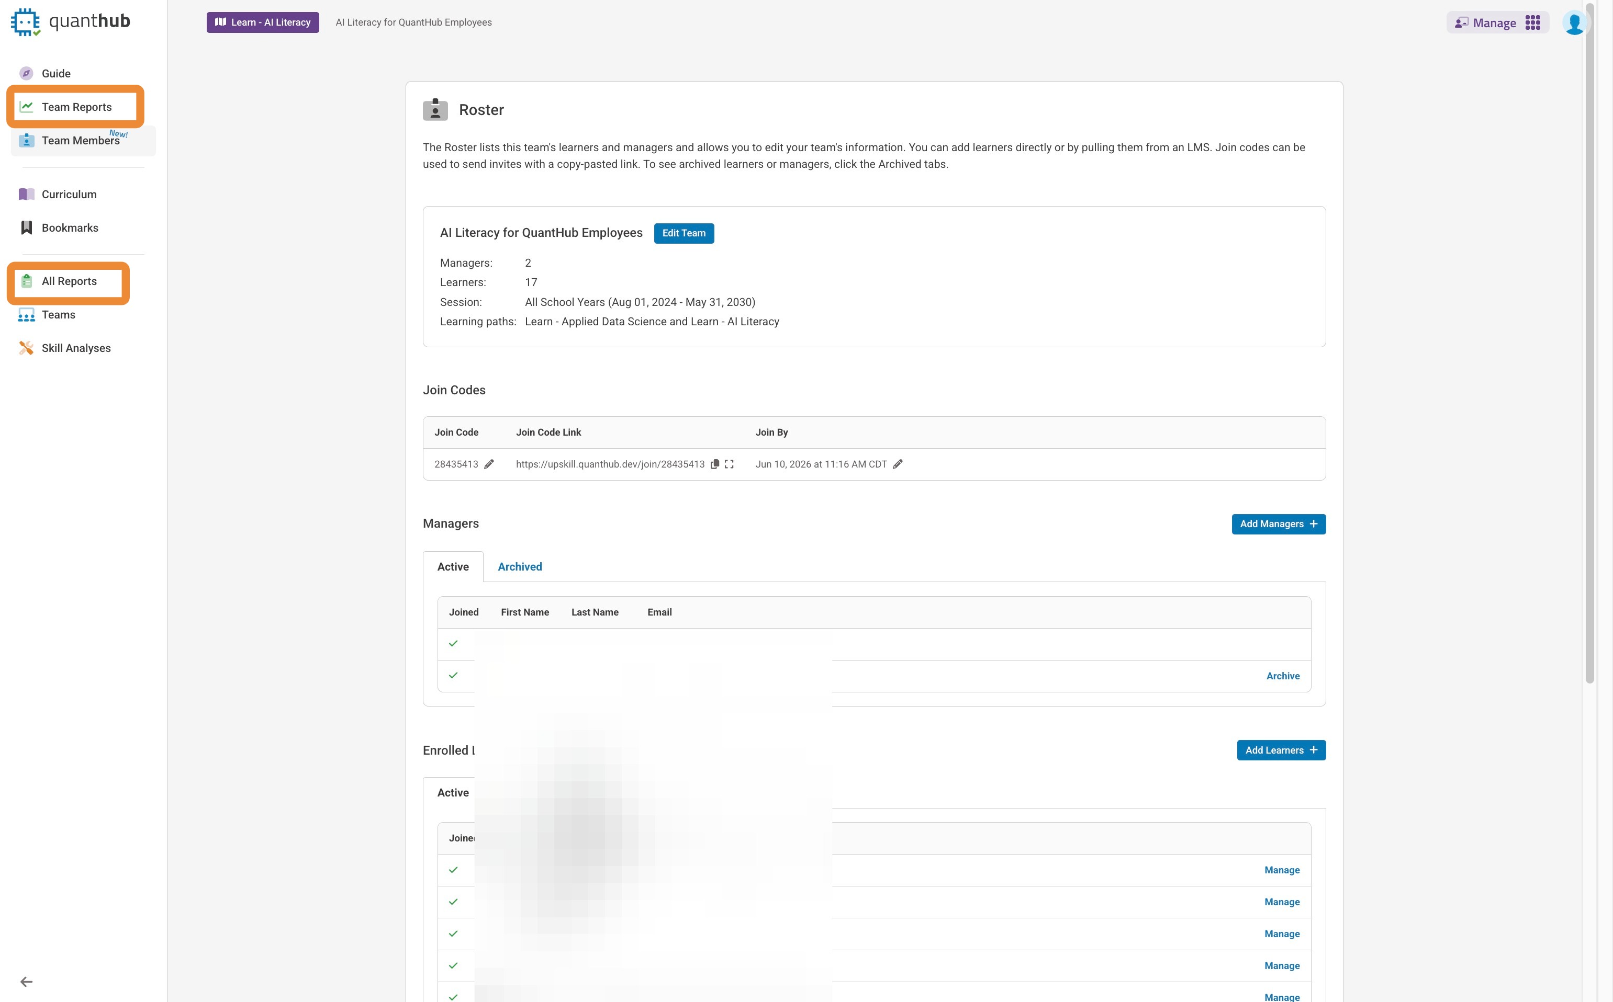Select the Active managers tab

pos(452,566)
